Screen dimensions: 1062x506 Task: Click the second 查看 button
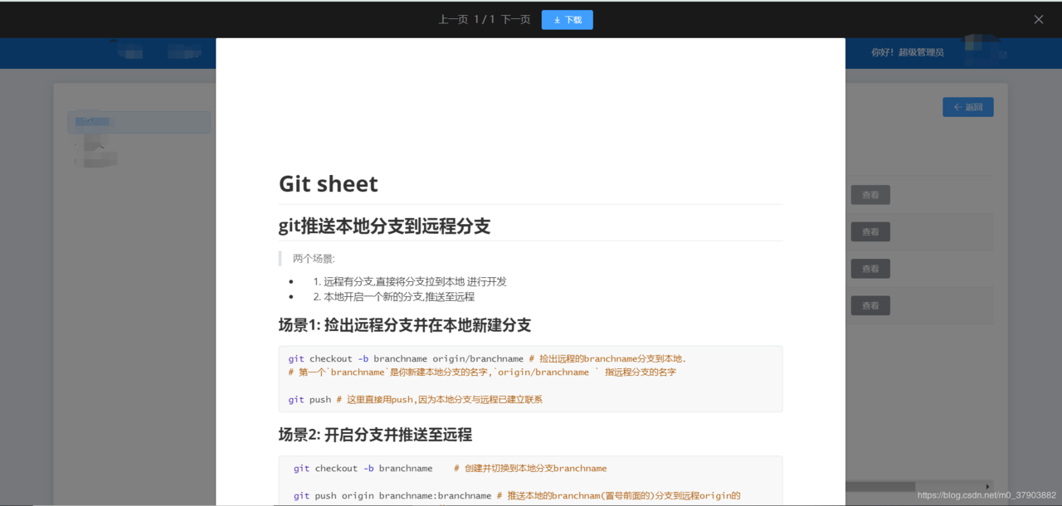870,231
